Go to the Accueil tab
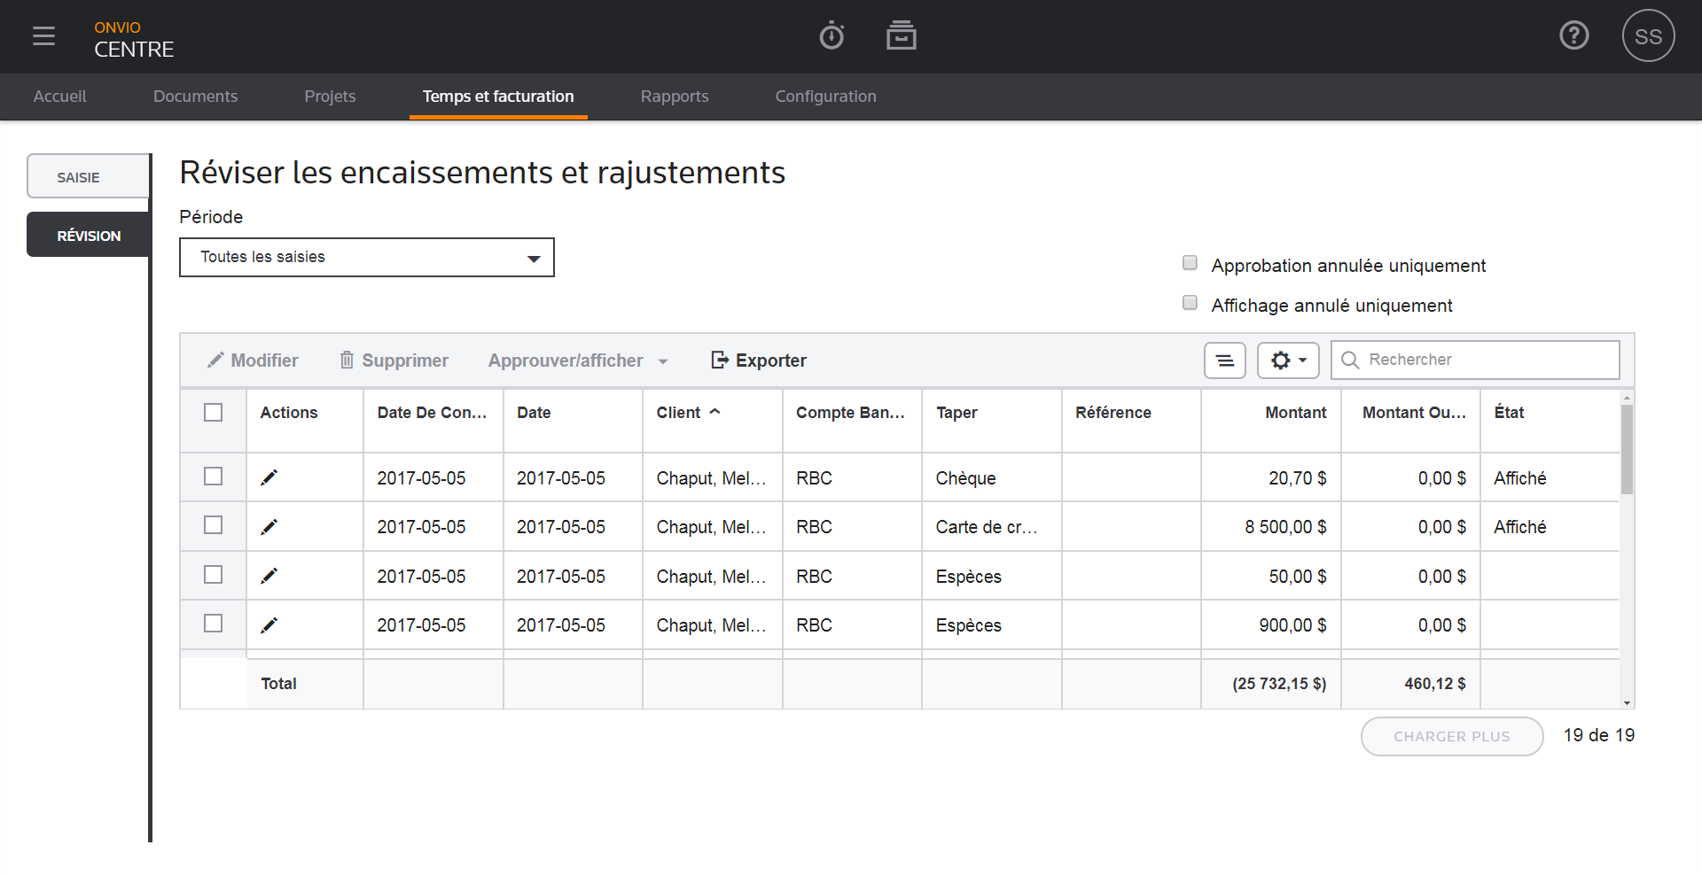Image resolution: width=1702 pixels, height=876 pixels. pyautogui.click(x=59, y=97)
